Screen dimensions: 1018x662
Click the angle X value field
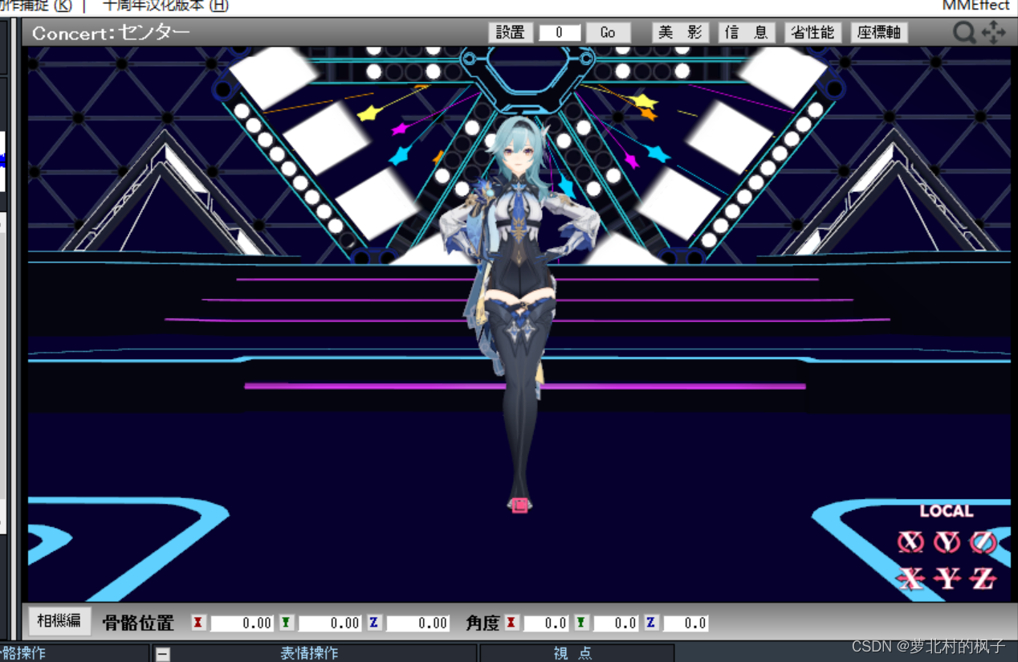pyautogui.click(x=546, y=623)
